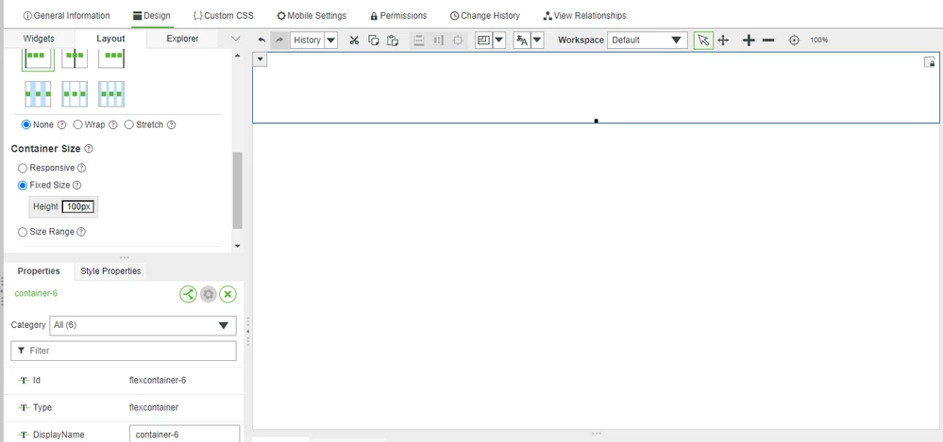Open the Style Properties tab

[x=110, y=271]
